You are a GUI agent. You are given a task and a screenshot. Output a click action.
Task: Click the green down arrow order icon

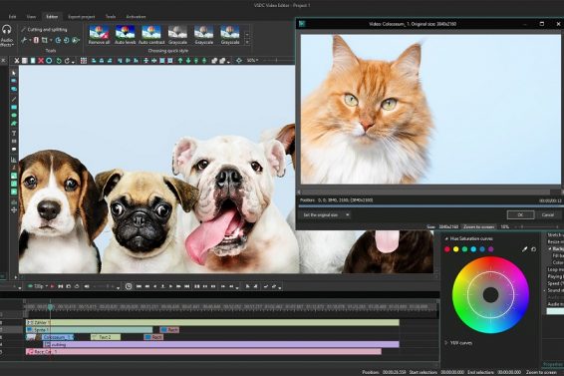tap(188, 61)
